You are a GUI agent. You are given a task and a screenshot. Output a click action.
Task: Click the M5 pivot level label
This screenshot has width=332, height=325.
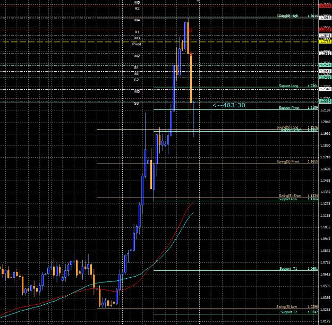click(137, 3)
